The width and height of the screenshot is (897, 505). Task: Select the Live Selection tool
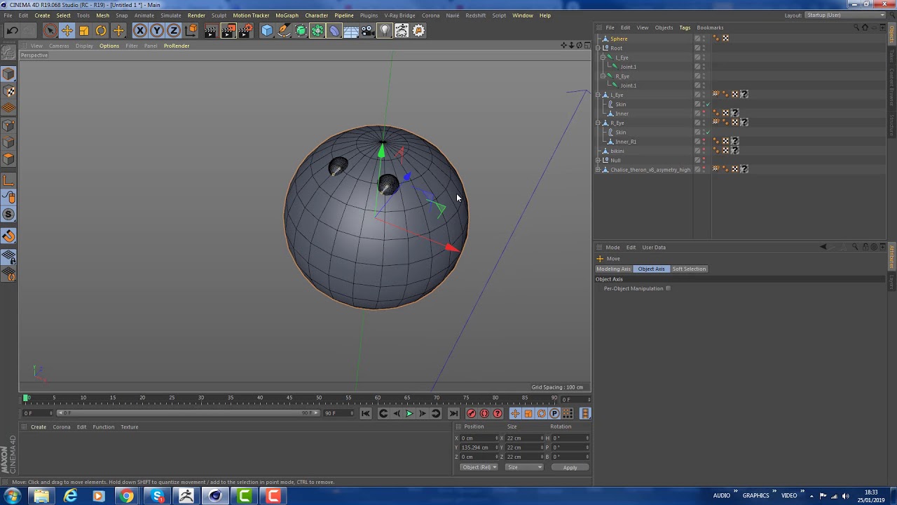coord(50,30)
